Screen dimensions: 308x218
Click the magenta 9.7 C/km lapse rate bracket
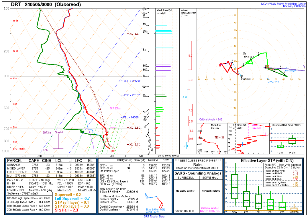tap(113, 119)
